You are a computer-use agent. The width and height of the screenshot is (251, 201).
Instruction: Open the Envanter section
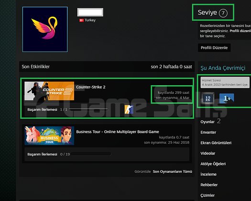pyautogui.click(x=208, y=132)
